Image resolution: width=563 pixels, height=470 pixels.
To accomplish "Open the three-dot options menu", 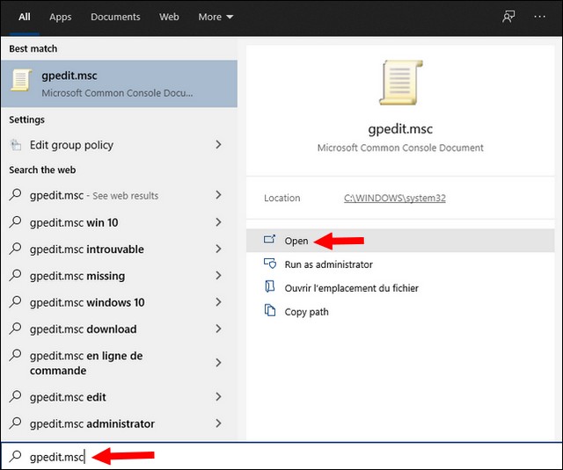I will click(539, 17).
